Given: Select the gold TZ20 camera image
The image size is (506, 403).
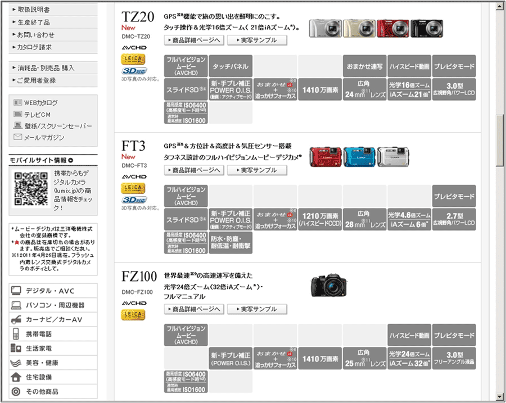Looking at the screenshot, I should point(359,29).
